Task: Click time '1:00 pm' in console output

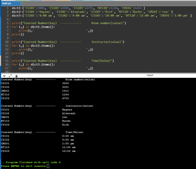Action: 68,144
